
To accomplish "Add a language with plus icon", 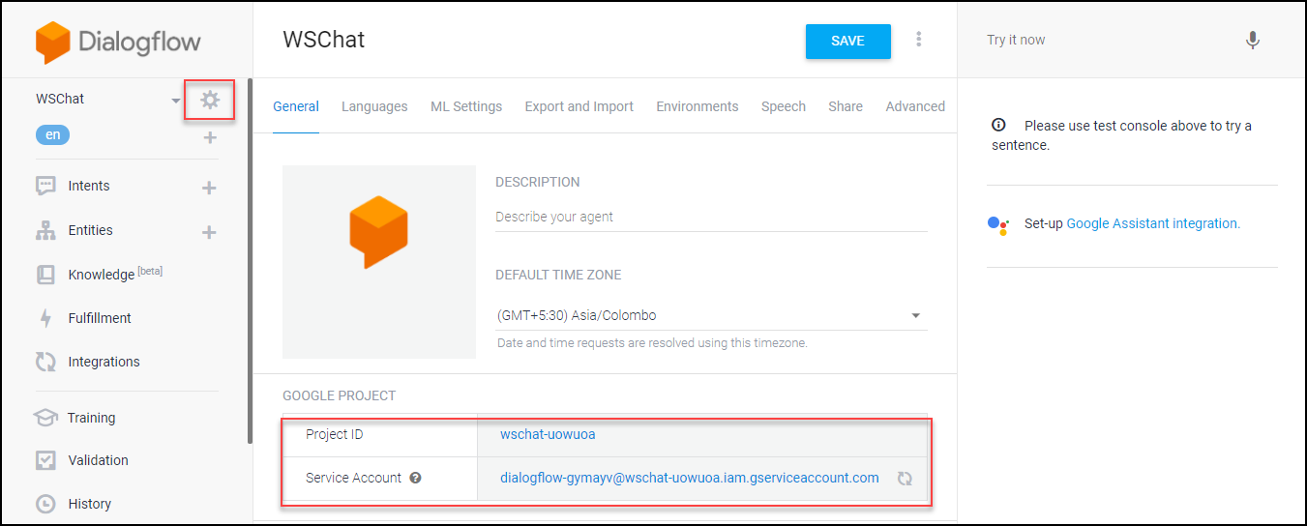I will (x=210, y=137).
